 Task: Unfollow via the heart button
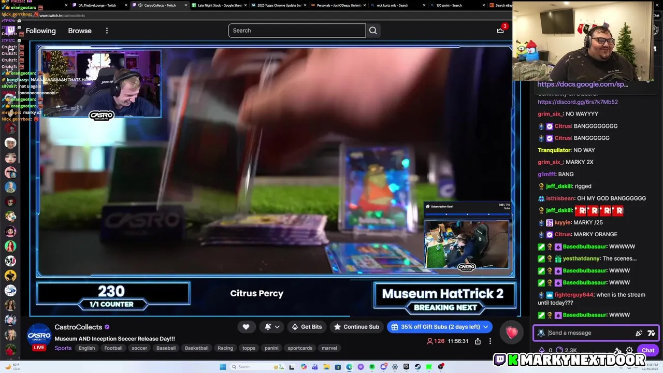(x=246, y=327)
